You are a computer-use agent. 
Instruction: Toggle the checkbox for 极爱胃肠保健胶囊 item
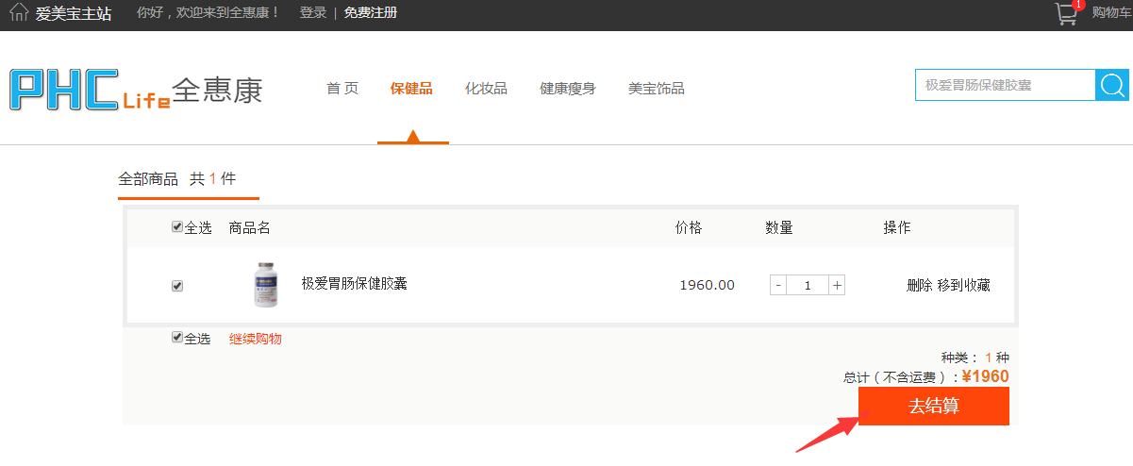click(177, 286)
